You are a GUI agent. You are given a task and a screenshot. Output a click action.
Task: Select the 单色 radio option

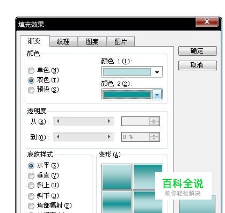pos(43,70)
